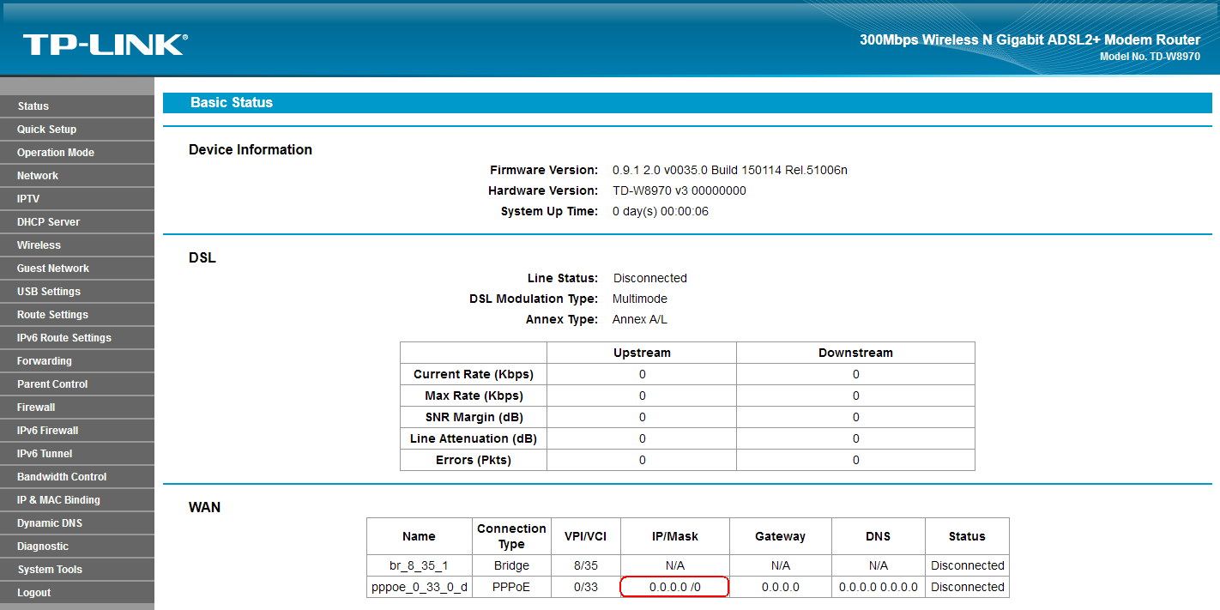Screen dimensions: 1220x610
Task: Click the Gateway column header
Action: (x=780, y=536)
